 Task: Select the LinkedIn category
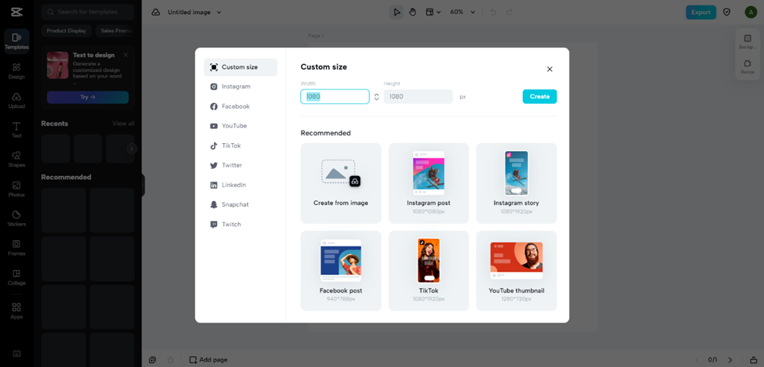point(241,185)
